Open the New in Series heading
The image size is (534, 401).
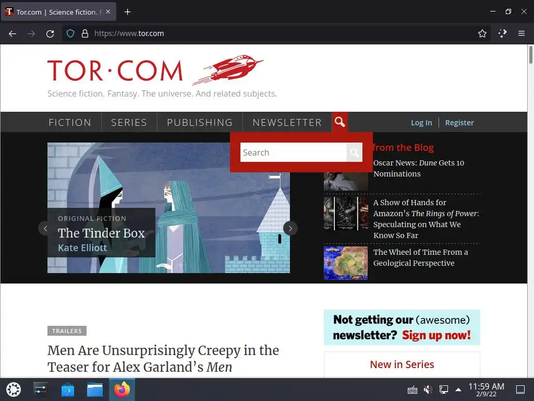tap(402, 364)
